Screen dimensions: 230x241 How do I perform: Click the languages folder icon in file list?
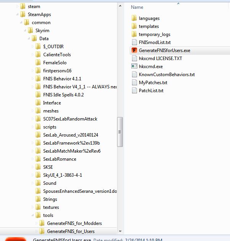click(134, 18)
